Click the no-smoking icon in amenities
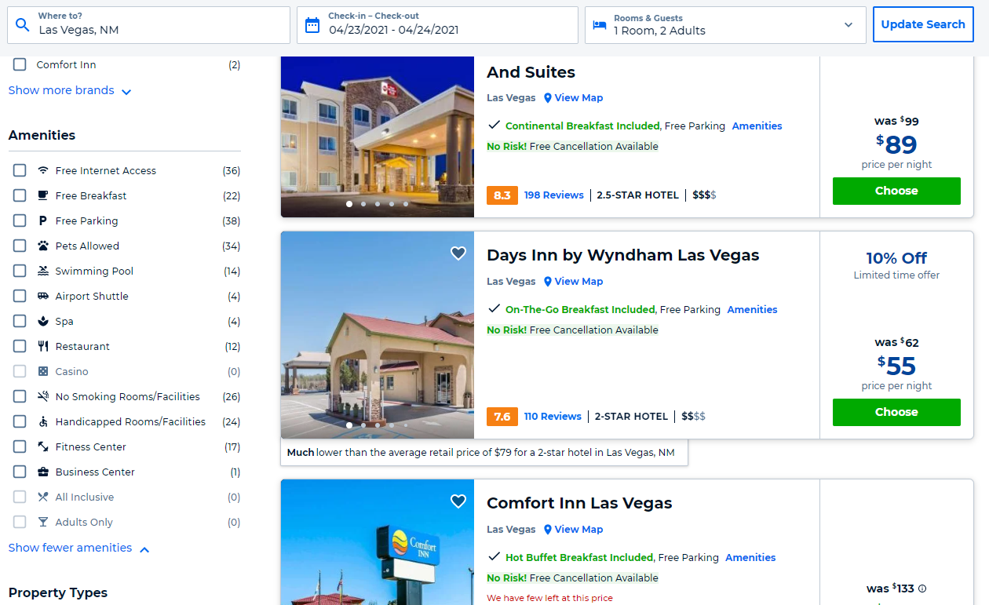This screenshot has height=605, width=989. (43, 396)
